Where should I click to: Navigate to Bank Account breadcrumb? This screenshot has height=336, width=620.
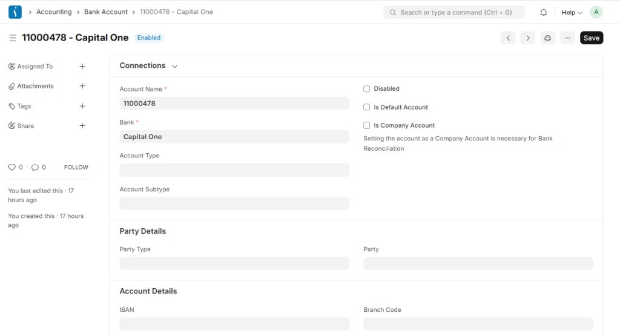click(x=105, y=12)
